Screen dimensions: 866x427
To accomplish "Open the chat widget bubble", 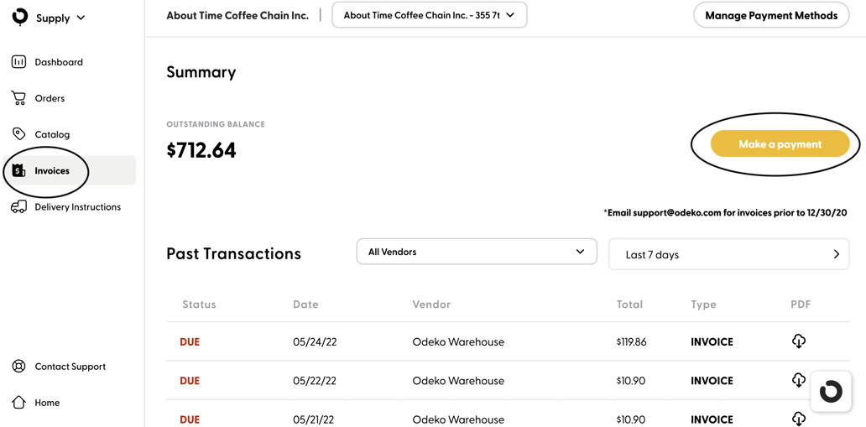I will [x=831, y=392].
